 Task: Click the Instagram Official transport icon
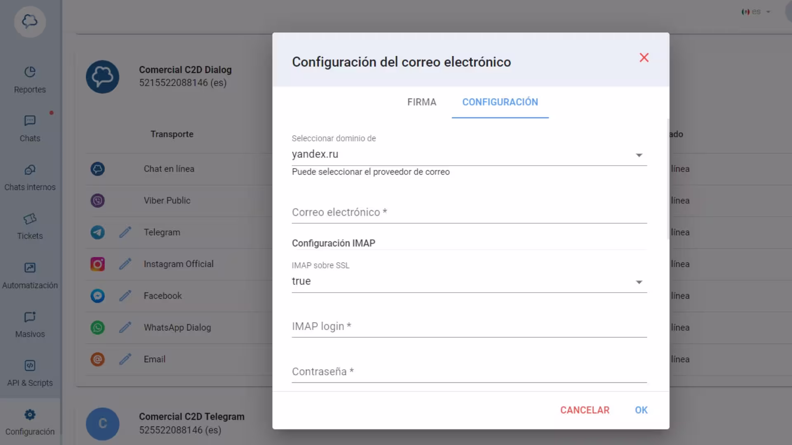coord(97,264)
